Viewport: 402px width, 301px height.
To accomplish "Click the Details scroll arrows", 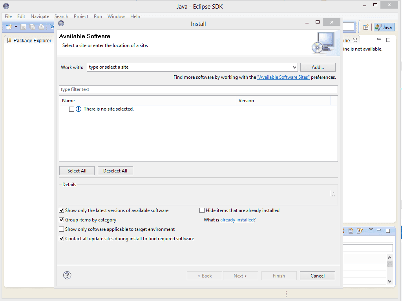I will (333, 194).
